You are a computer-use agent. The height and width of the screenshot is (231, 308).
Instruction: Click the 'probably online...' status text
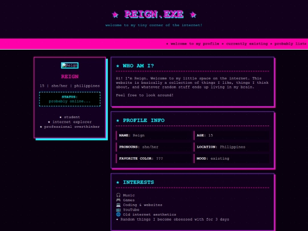point(70,102)
